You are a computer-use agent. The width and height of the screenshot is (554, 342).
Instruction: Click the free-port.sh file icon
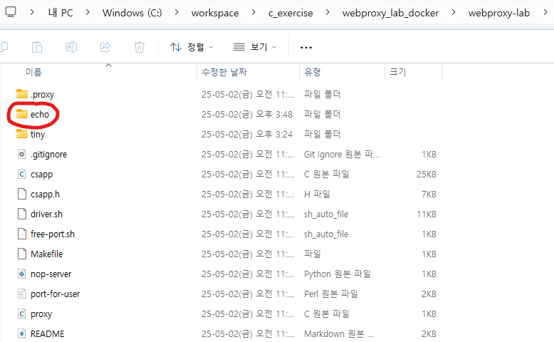[22, 234]
